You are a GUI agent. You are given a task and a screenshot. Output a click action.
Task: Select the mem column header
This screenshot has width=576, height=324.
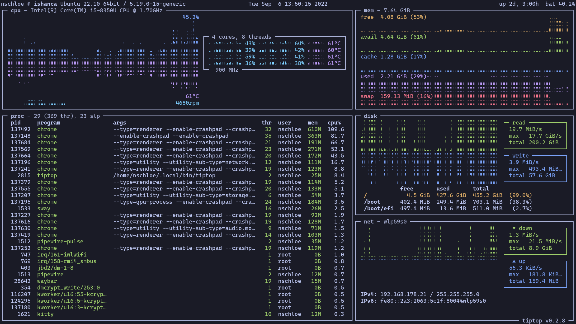313,122
